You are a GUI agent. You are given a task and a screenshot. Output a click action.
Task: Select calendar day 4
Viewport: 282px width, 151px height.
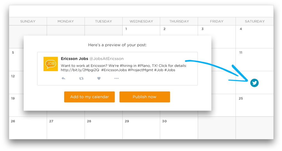pos(255,37)
